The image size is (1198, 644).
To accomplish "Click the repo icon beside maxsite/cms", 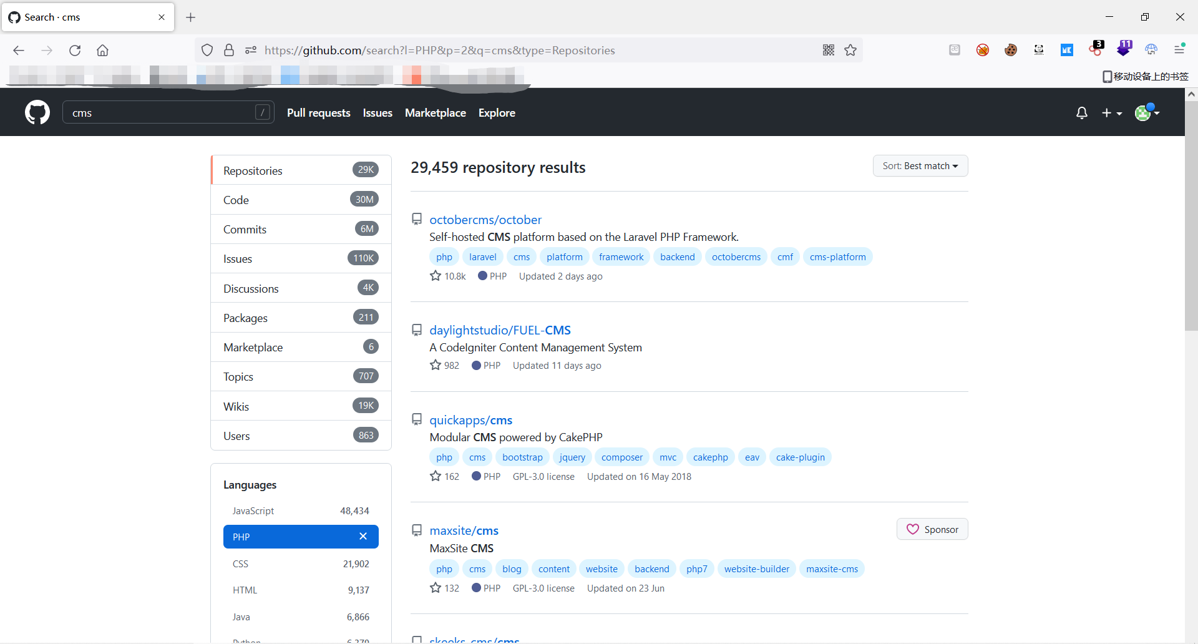I will click(x=417, y=530).
